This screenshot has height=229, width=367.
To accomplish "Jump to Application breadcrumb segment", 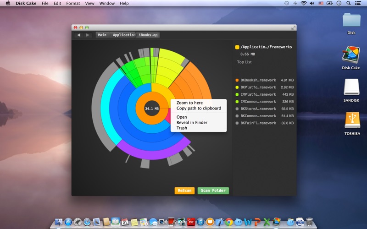I will 123,35.
